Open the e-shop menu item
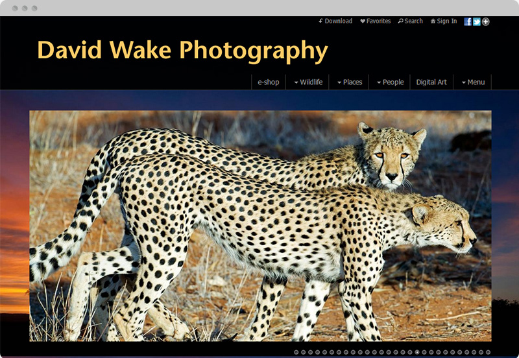This screenshot has height=358, width=519. [x=269, y=82]
